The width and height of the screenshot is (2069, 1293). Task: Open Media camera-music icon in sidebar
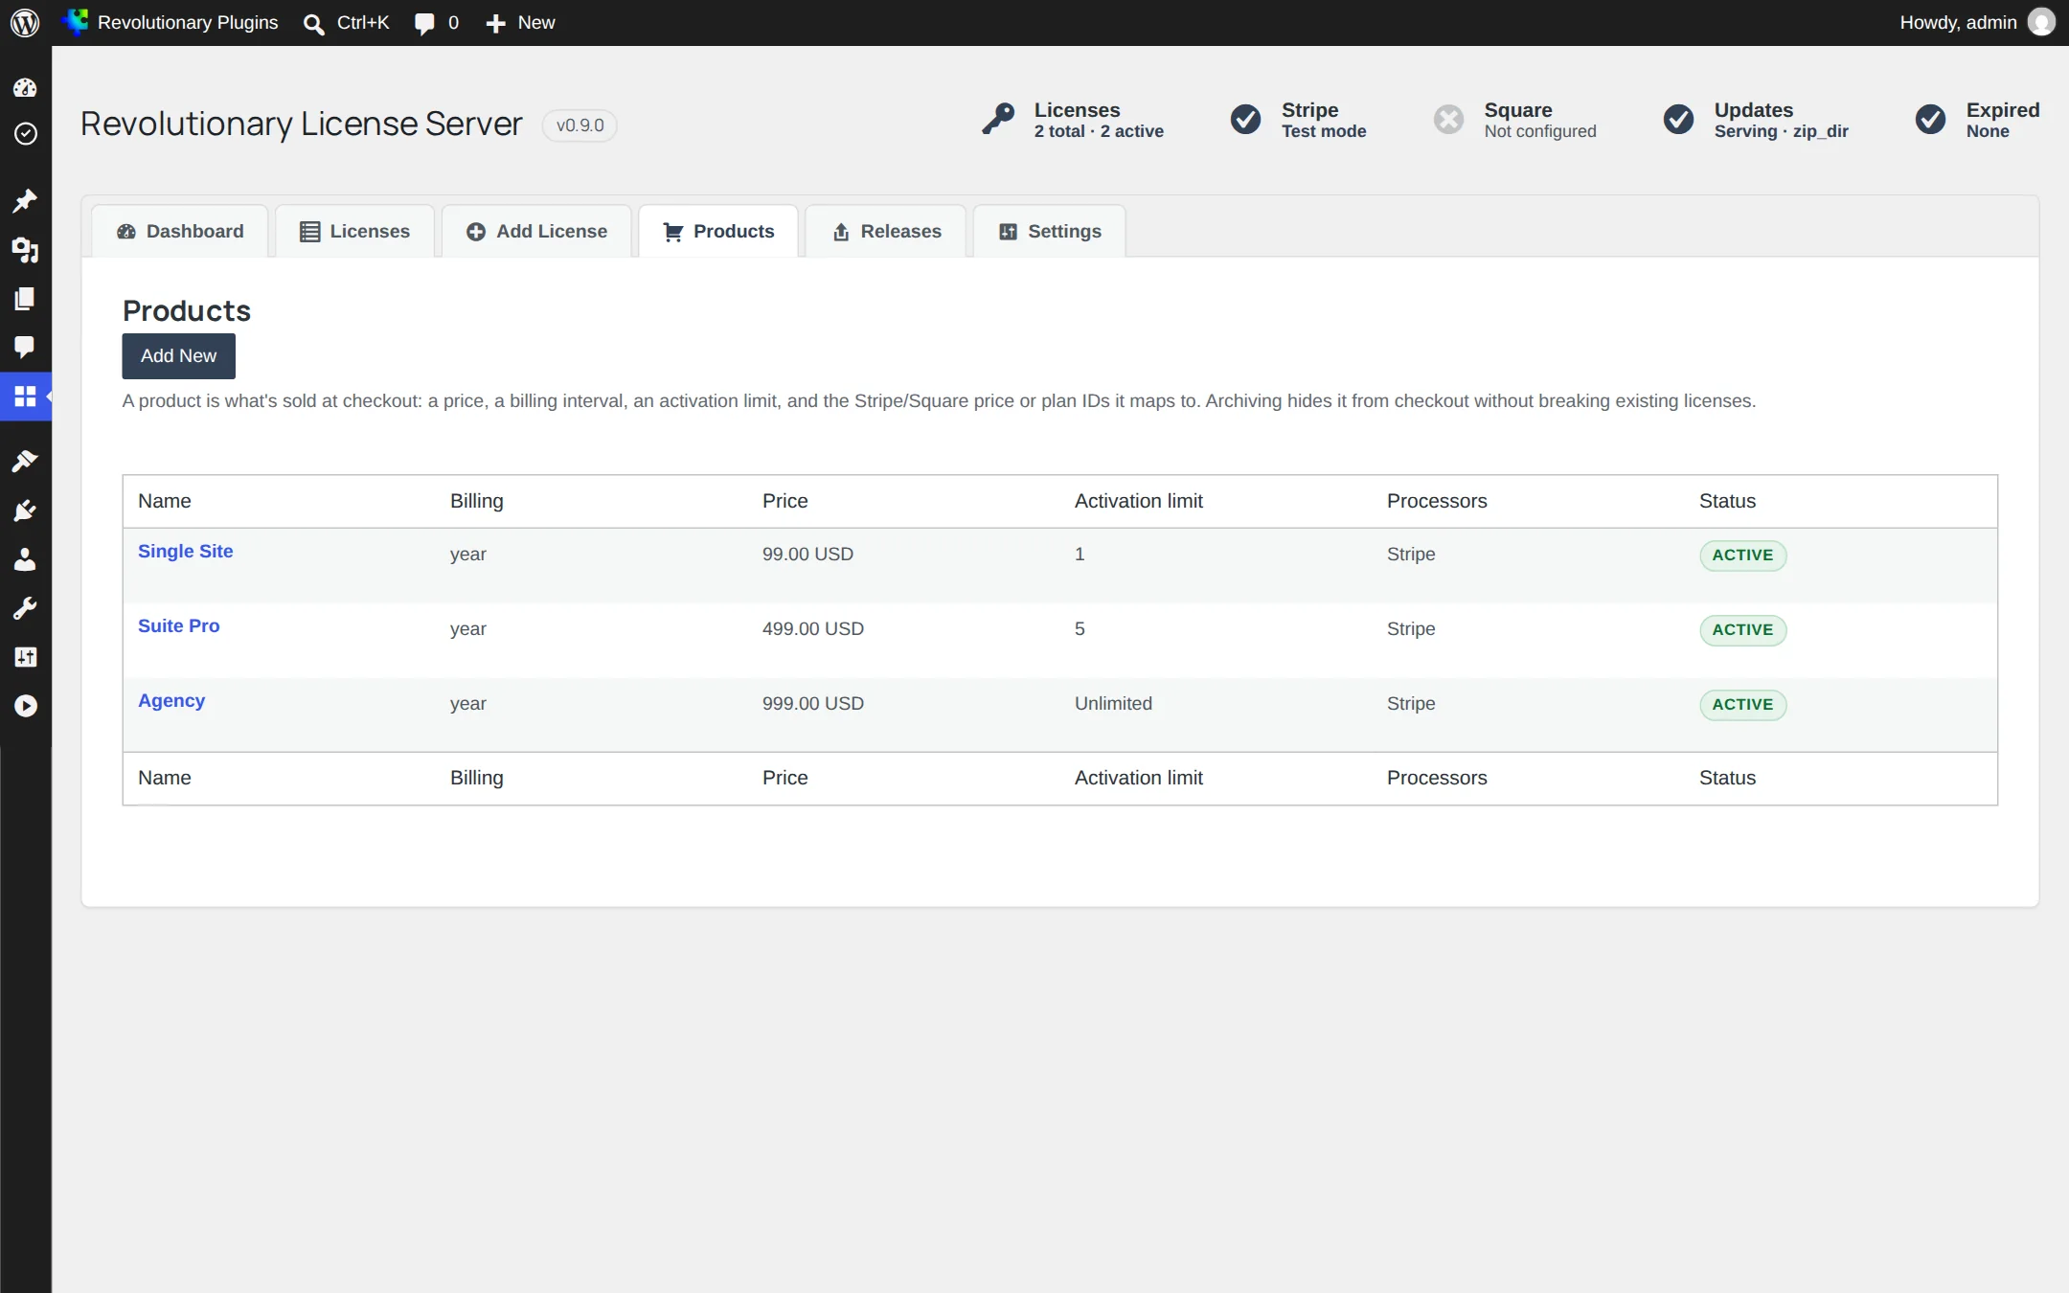(25, 250)
